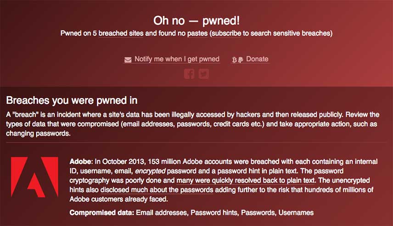
Task: Select "Notify me when I get pwned"
Action: pyautogui.click(x=177, y=59)
